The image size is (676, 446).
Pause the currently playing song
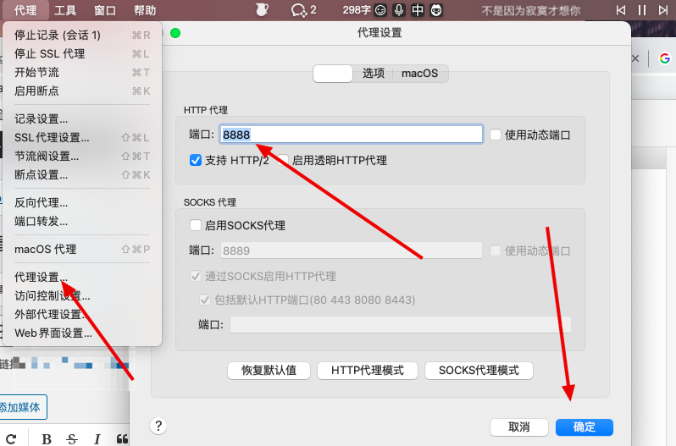tap(641, 10)
